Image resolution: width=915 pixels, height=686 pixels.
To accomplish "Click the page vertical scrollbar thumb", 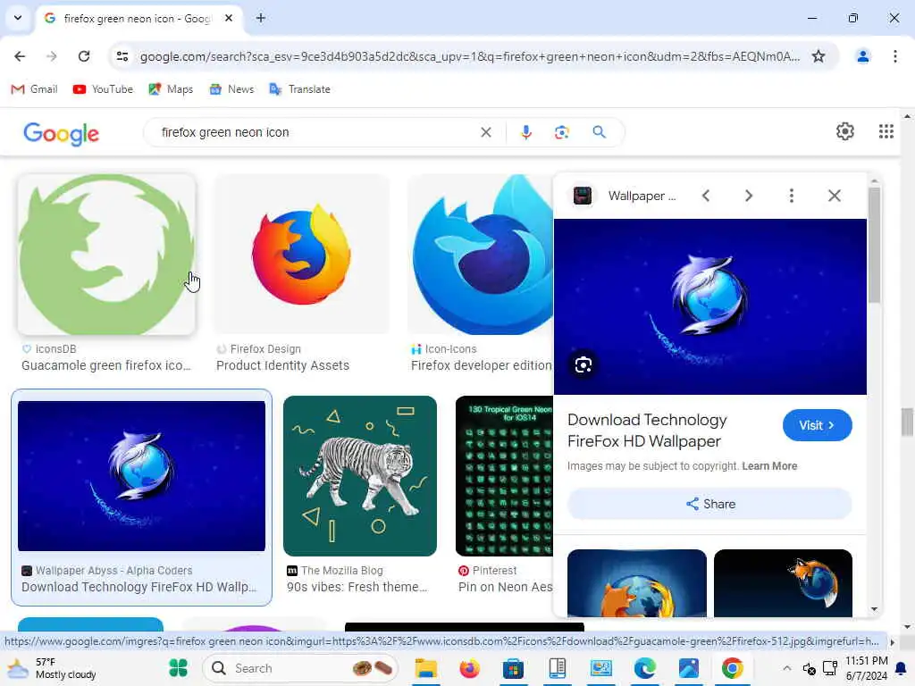I will [906, 422].
